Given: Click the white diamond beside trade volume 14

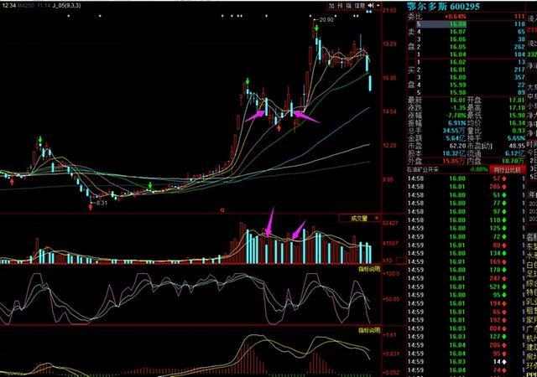Looking at the screenshot, I should (x=503, y=362).
